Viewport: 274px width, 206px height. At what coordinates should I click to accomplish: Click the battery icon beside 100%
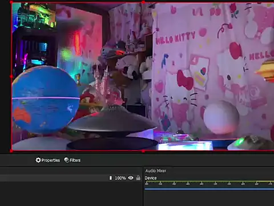(x=111, y=178)
